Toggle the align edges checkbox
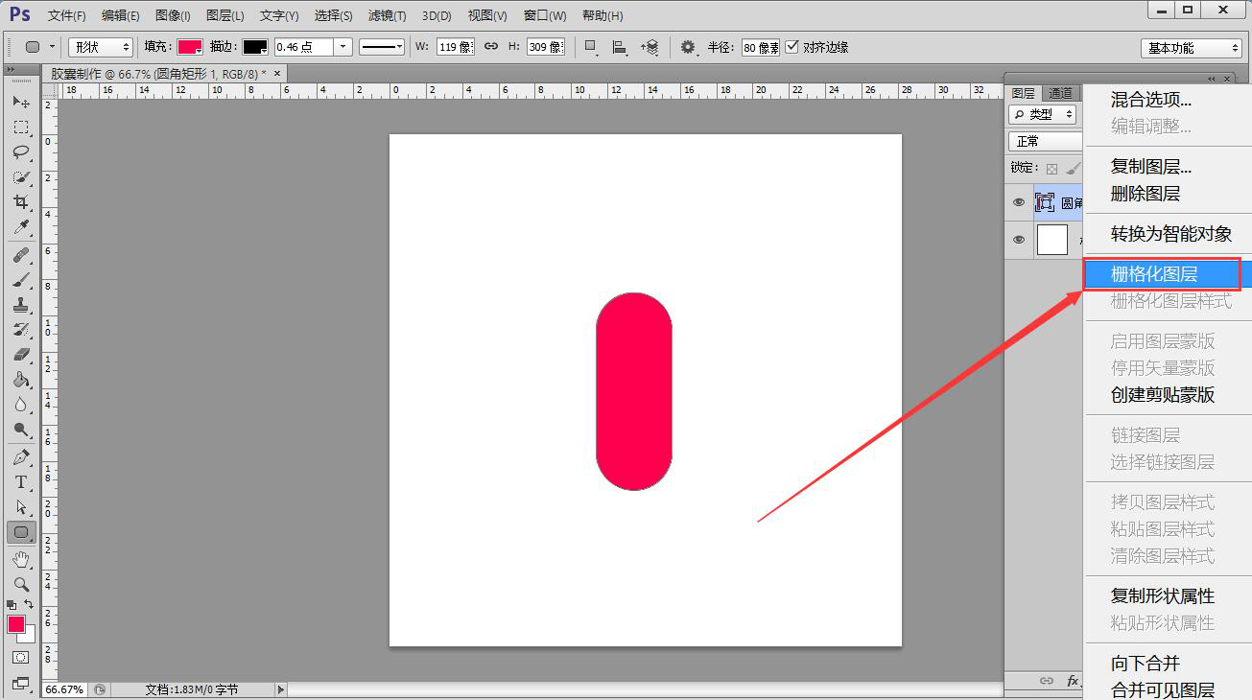Image resolution: width=1252 pixels, height=700 pixels. 791,47
